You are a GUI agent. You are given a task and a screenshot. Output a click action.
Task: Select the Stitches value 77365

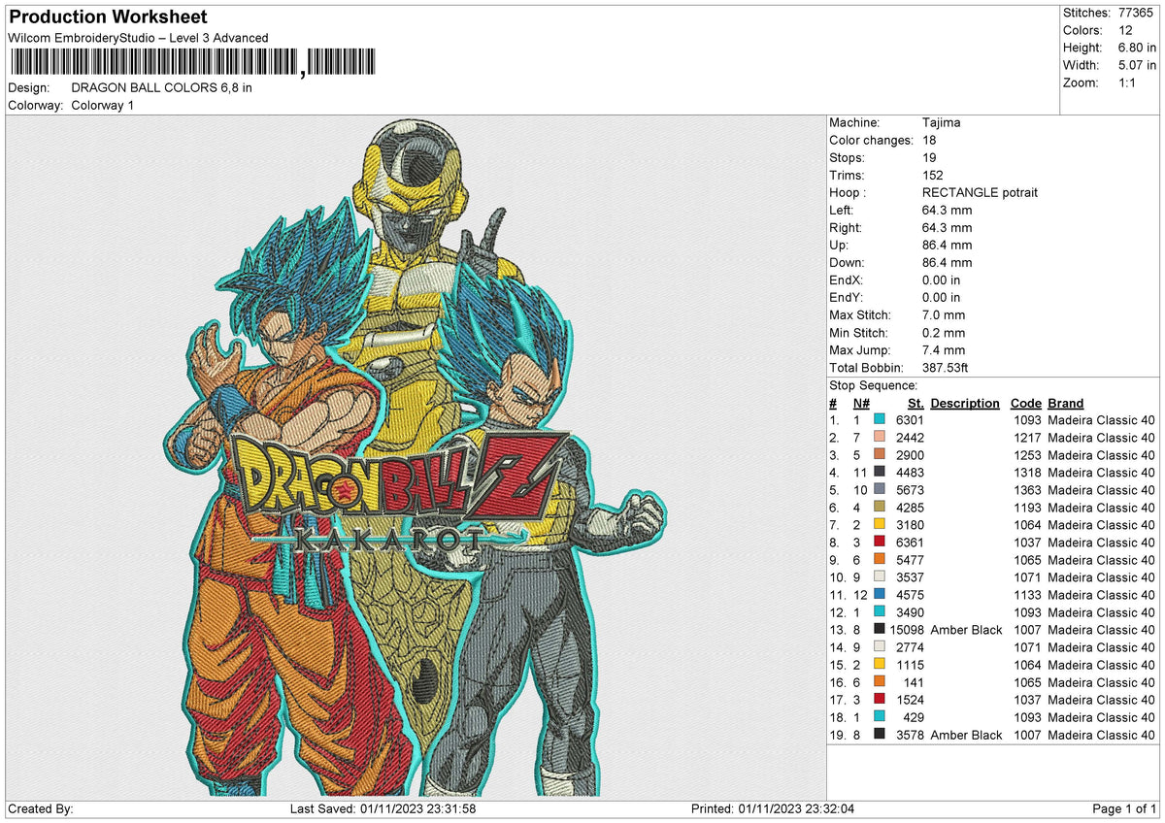1138,13
